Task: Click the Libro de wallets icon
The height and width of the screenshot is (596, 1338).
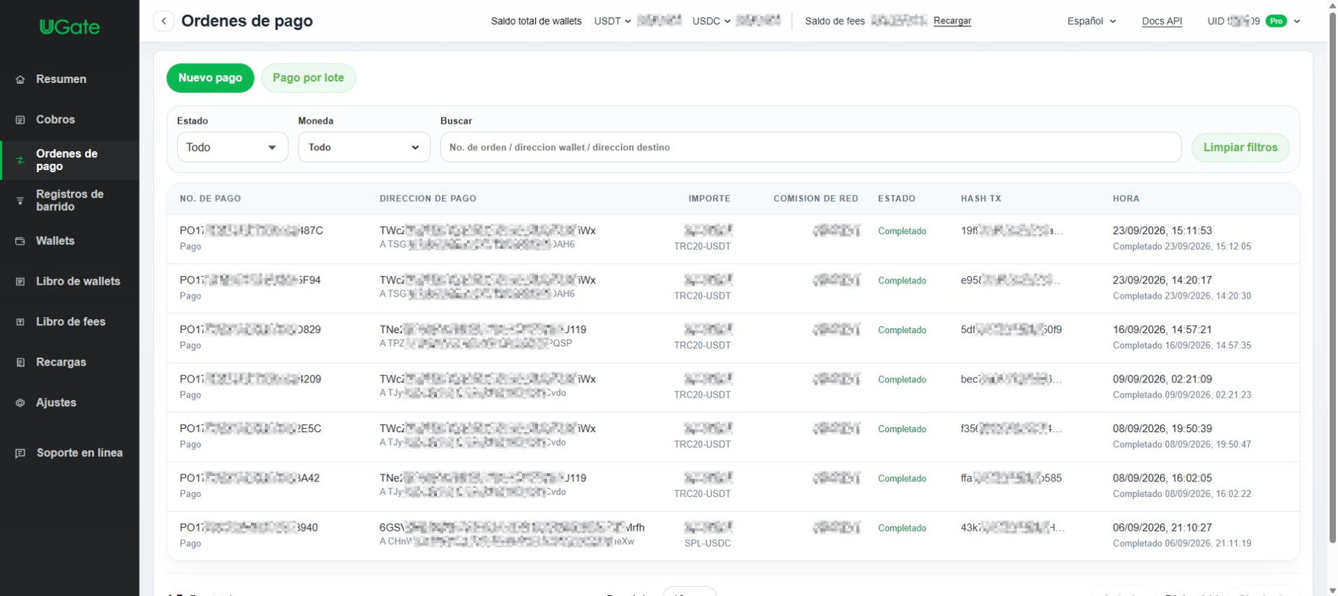Action: (x=20, y=282)
